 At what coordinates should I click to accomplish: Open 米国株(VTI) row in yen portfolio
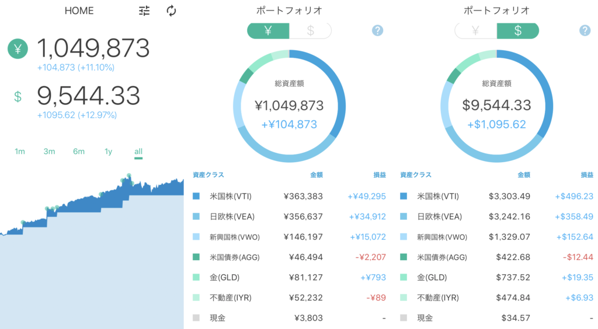[x=289, y=196]
